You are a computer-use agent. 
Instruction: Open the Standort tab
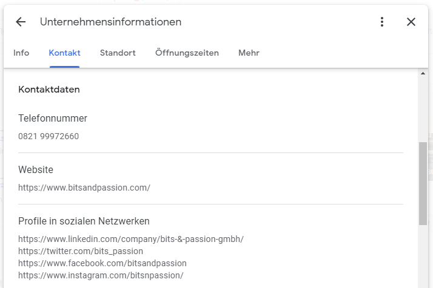click(118, 53)
